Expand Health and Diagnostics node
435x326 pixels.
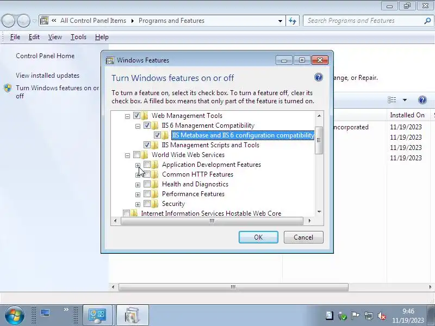click(138, 185)
